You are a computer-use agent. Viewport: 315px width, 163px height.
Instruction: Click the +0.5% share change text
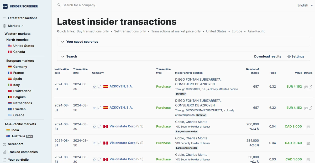[254, 145]
